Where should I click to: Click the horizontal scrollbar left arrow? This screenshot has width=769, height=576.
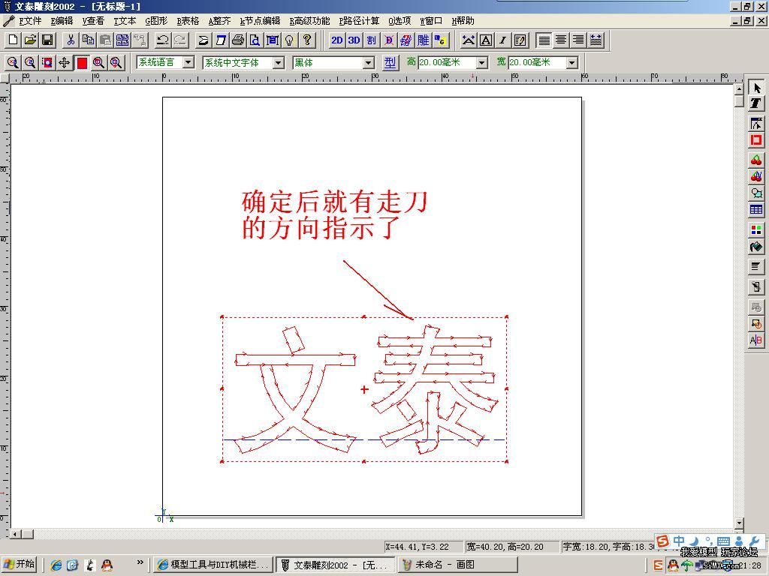[16, 534]
